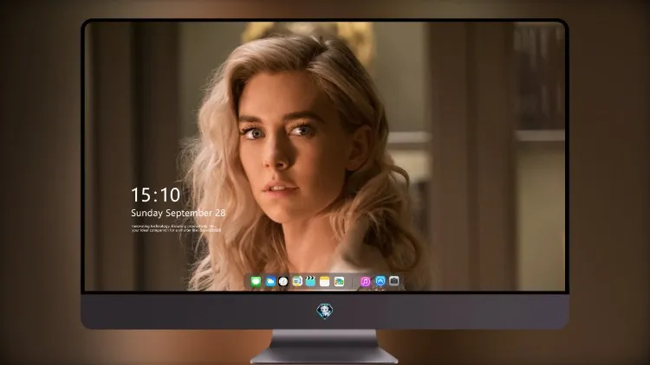650x365 pixels.
Task: Launch the clapperboard video app in dock
Action: coord(310,281)
